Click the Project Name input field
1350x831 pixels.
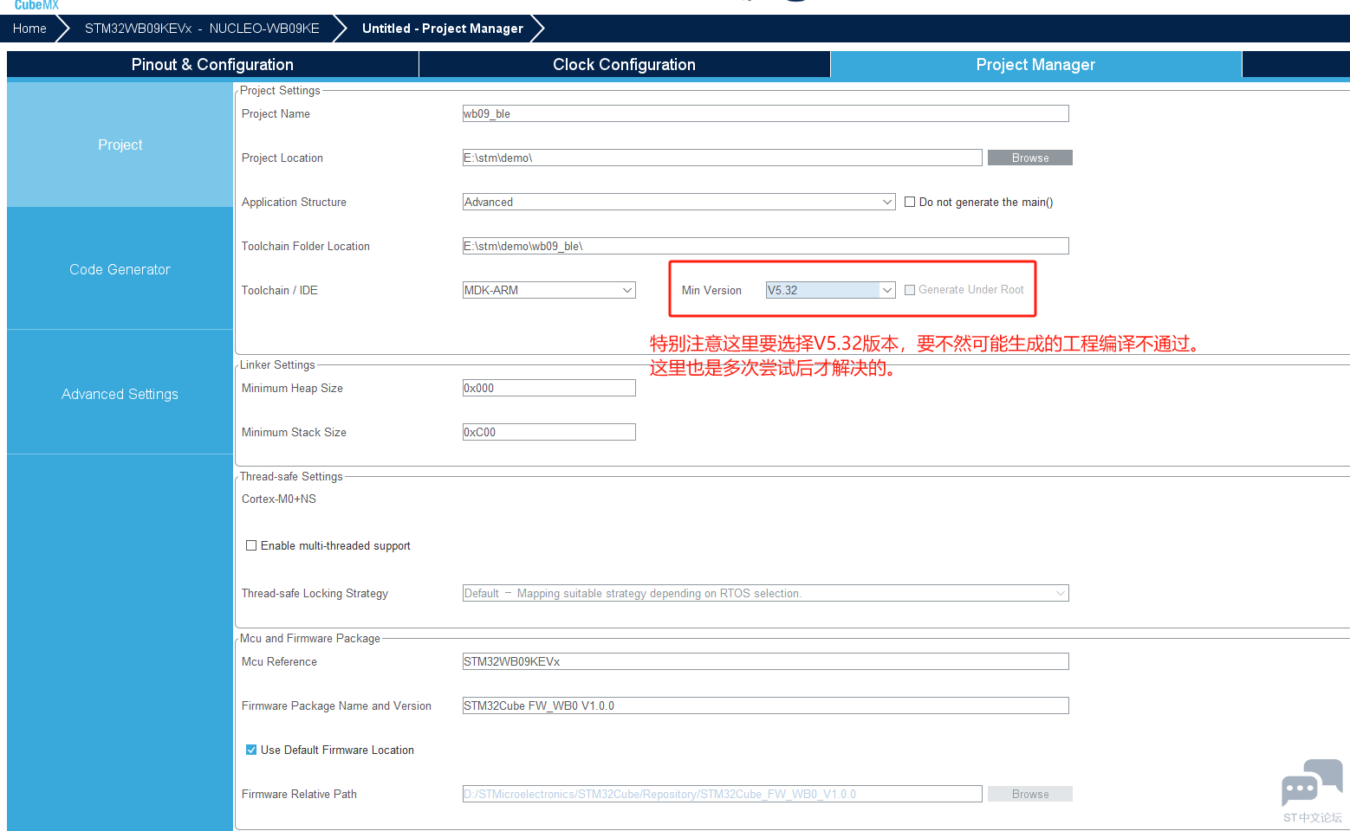(x=765, y=113)
